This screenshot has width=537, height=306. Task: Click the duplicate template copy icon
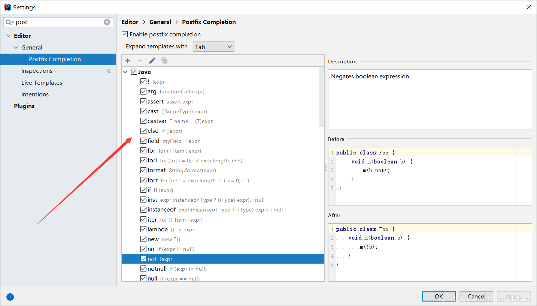point(164,61)
